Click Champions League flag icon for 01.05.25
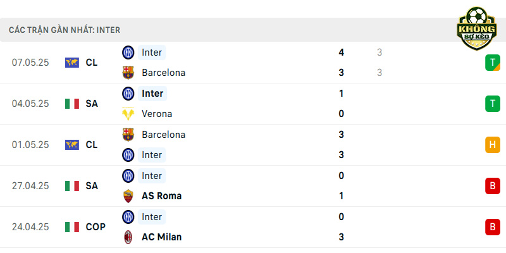The height and width of the screenshot is (253, 506). coord(72,145)
